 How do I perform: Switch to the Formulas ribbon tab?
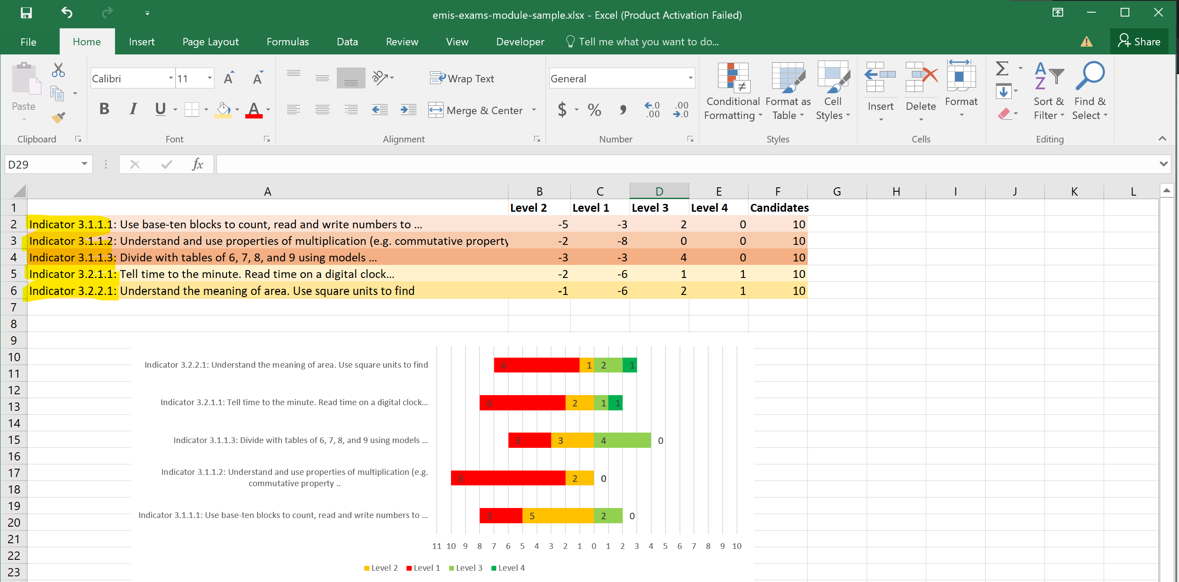point(288,42)
